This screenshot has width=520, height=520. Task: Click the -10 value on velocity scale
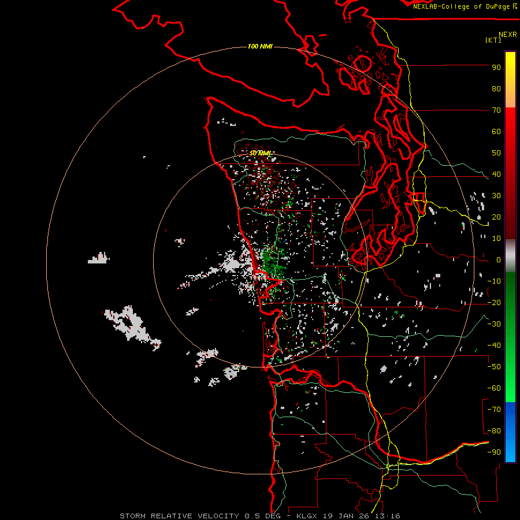click(494, 281)
